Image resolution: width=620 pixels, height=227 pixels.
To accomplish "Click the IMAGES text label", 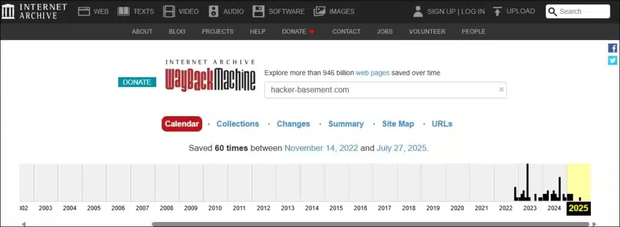I will click(342, 12).
